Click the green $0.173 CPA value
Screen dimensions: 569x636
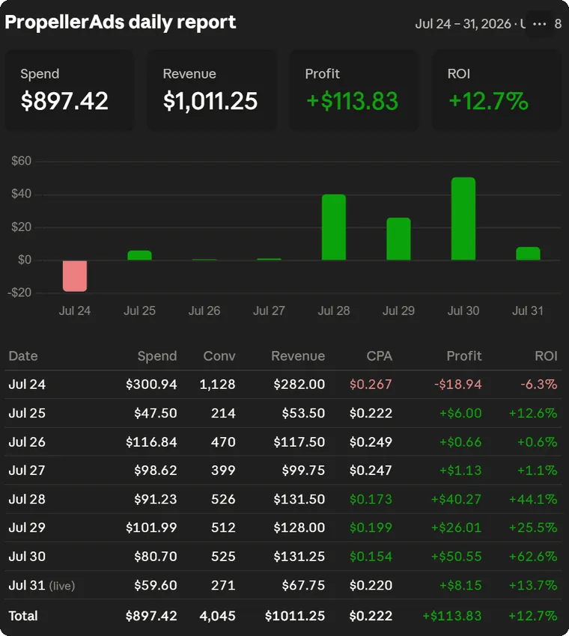tap(371, 499)
